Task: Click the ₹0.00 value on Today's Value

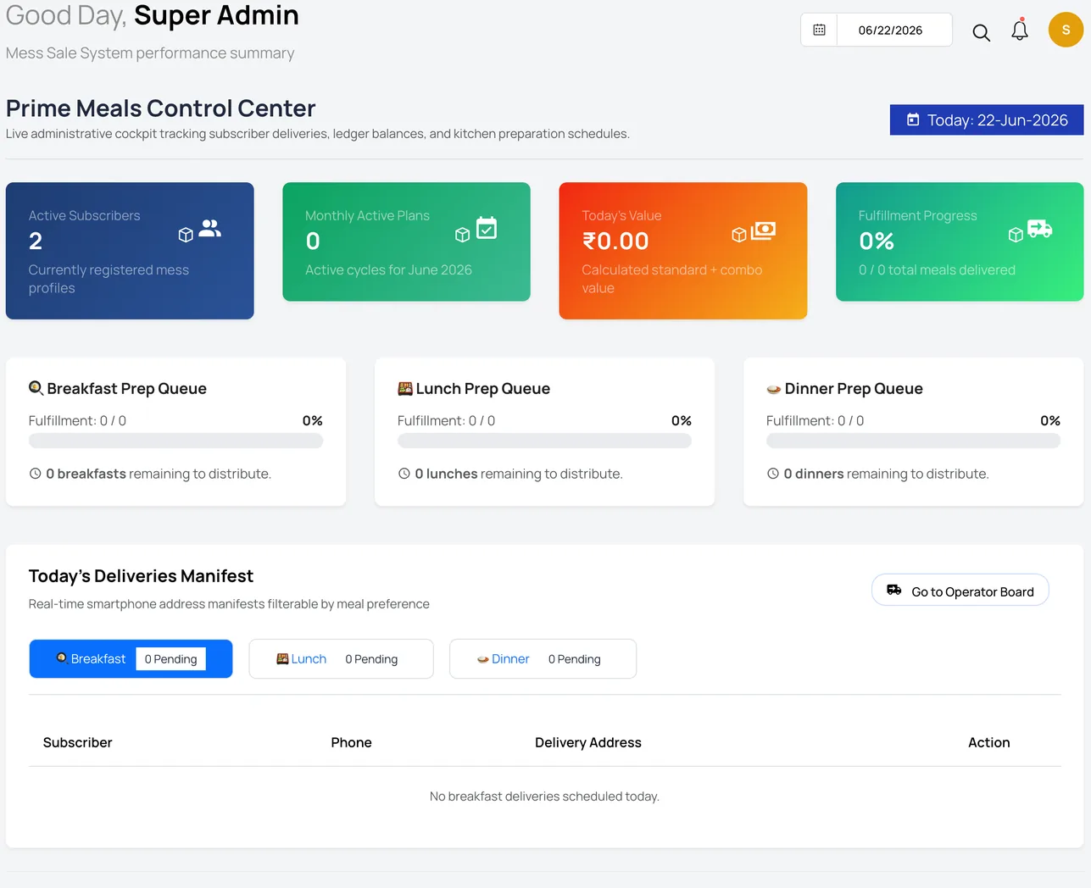Action: point(615,241)
